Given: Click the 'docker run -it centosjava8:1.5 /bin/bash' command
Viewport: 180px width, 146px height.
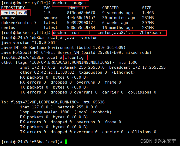Looking at the screenshot, I should click(x=107, y=33).
